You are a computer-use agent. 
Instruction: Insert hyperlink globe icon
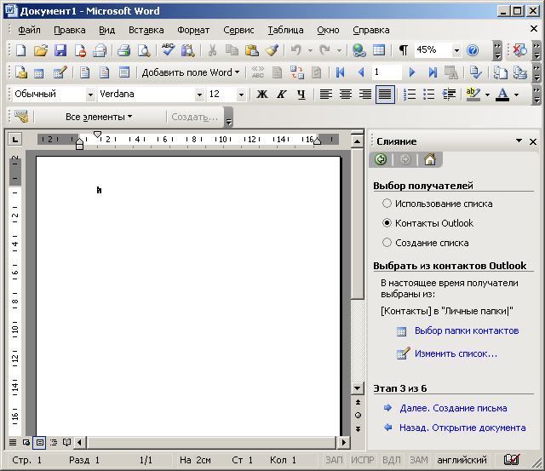(359, 51)
